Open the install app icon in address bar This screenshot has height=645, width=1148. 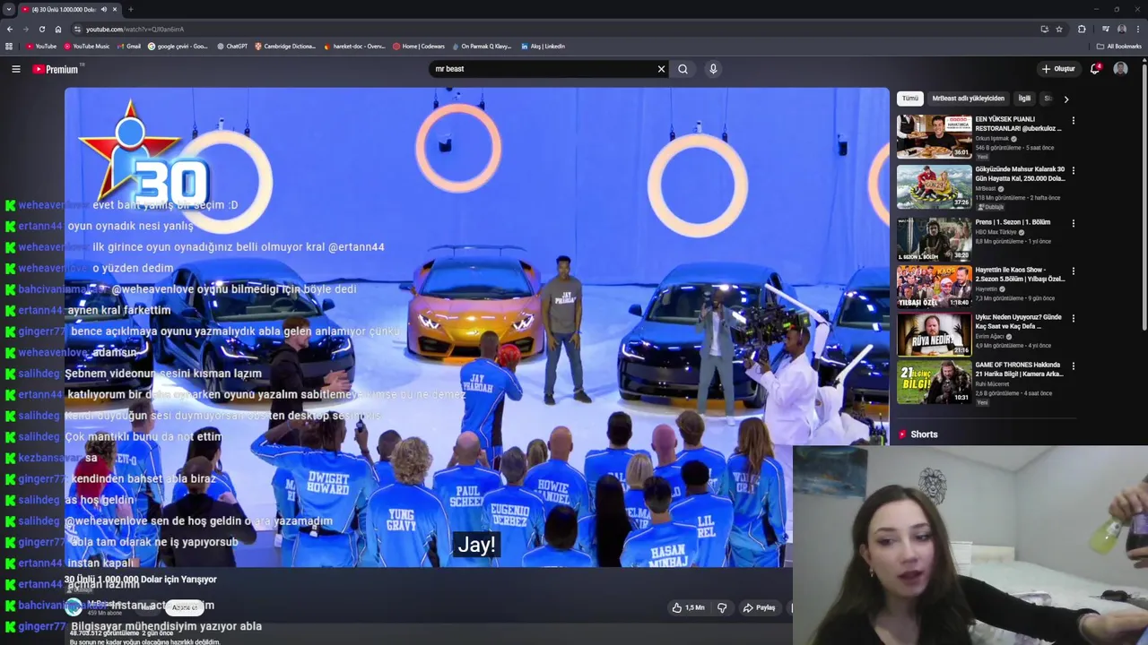pyautogui.click(x=1044, y=29)
